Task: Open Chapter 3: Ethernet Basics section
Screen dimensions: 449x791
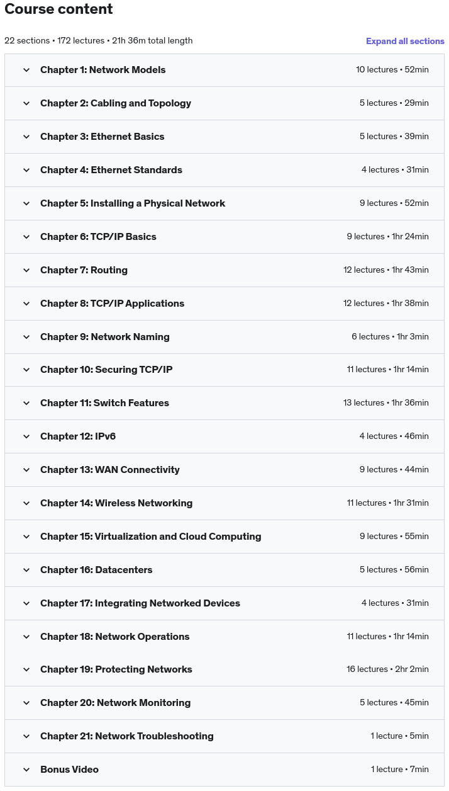Action: [x=224, y=137]
